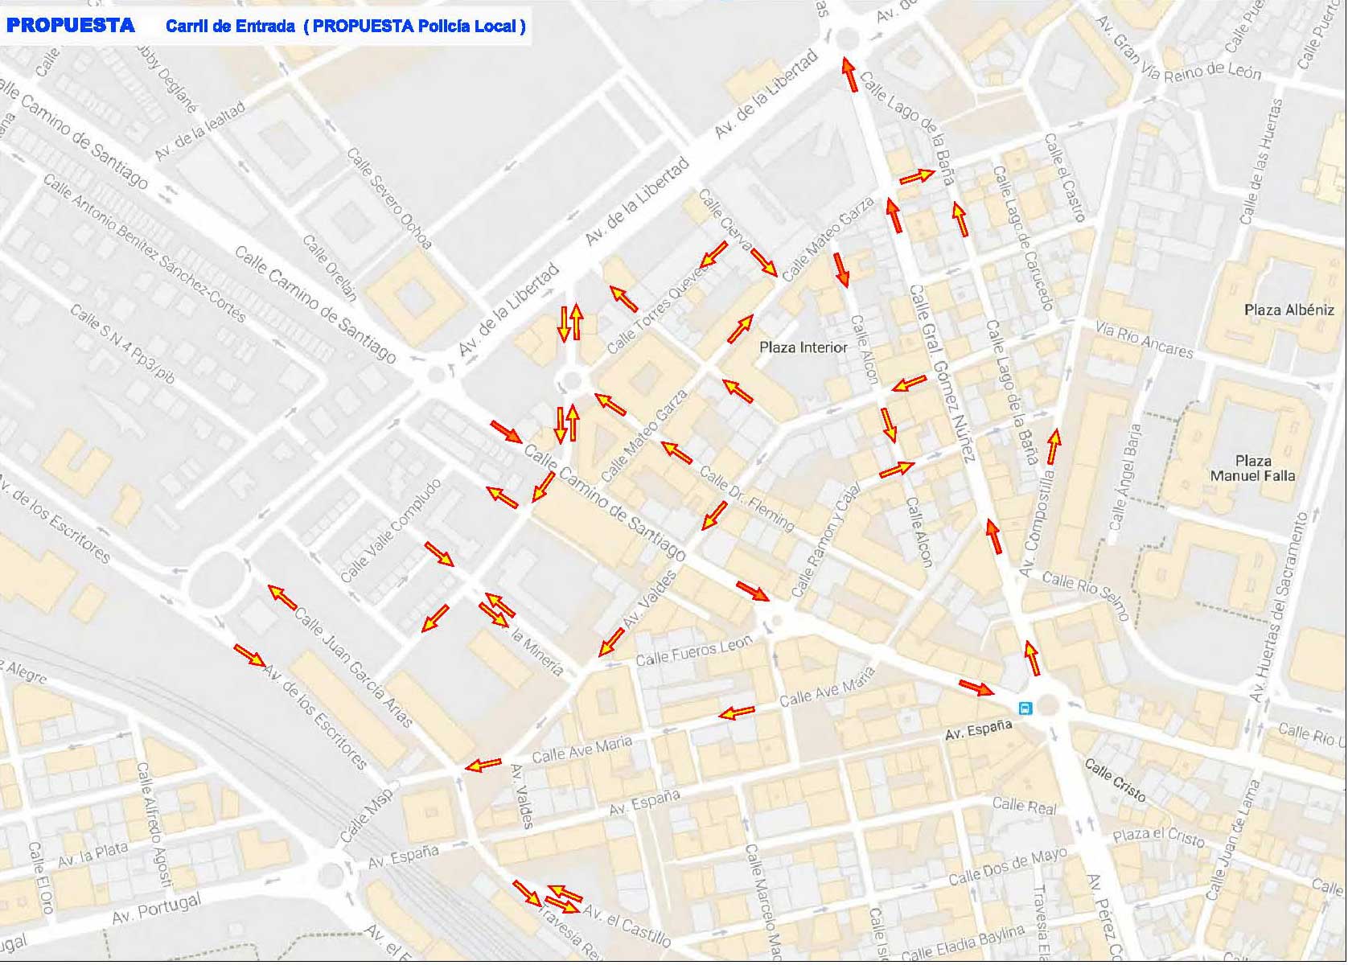1348x965 pixels.
Task: Select the 'Carril de Entrada (PROPUESTA Policía Local)' subtitle
Action: click(346, 26)
